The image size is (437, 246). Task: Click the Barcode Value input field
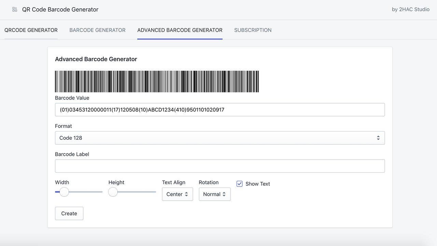click(x=220, y=110)
